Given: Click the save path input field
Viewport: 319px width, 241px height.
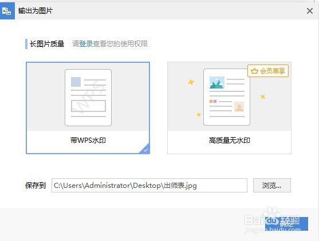Looking at the screenshot, I should 149,185.
